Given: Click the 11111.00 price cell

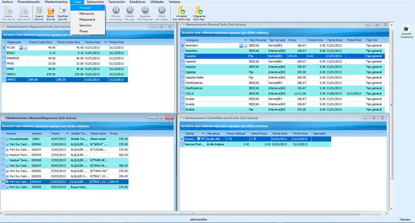Looking at the screenshot, I should click(x=297, y=94).
